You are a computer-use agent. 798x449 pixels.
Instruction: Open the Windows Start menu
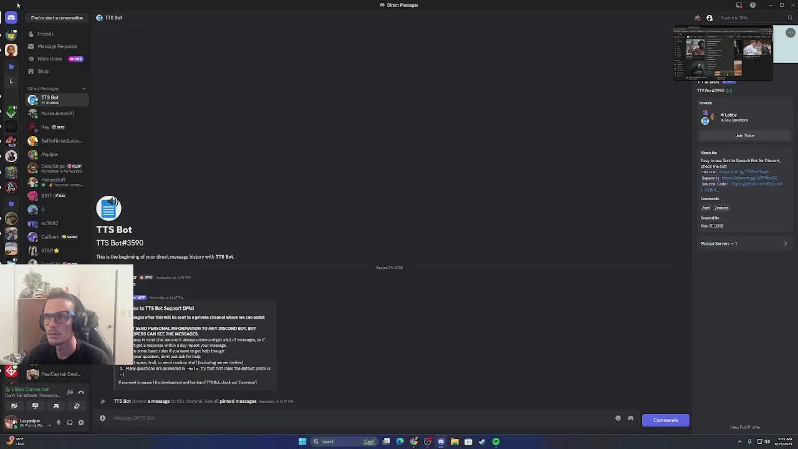click(x=302, y=442)
